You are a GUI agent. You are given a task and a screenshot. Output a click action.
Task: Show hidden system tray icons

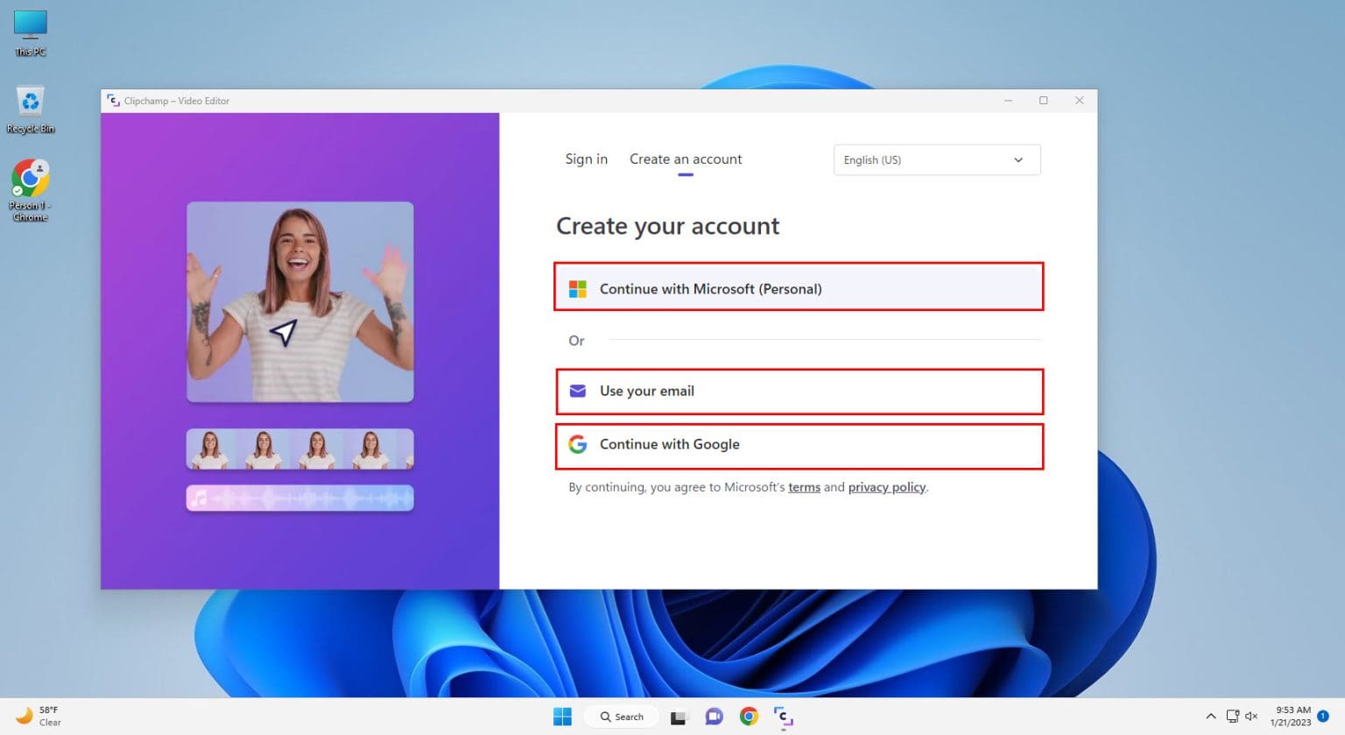click(1211, 716)
